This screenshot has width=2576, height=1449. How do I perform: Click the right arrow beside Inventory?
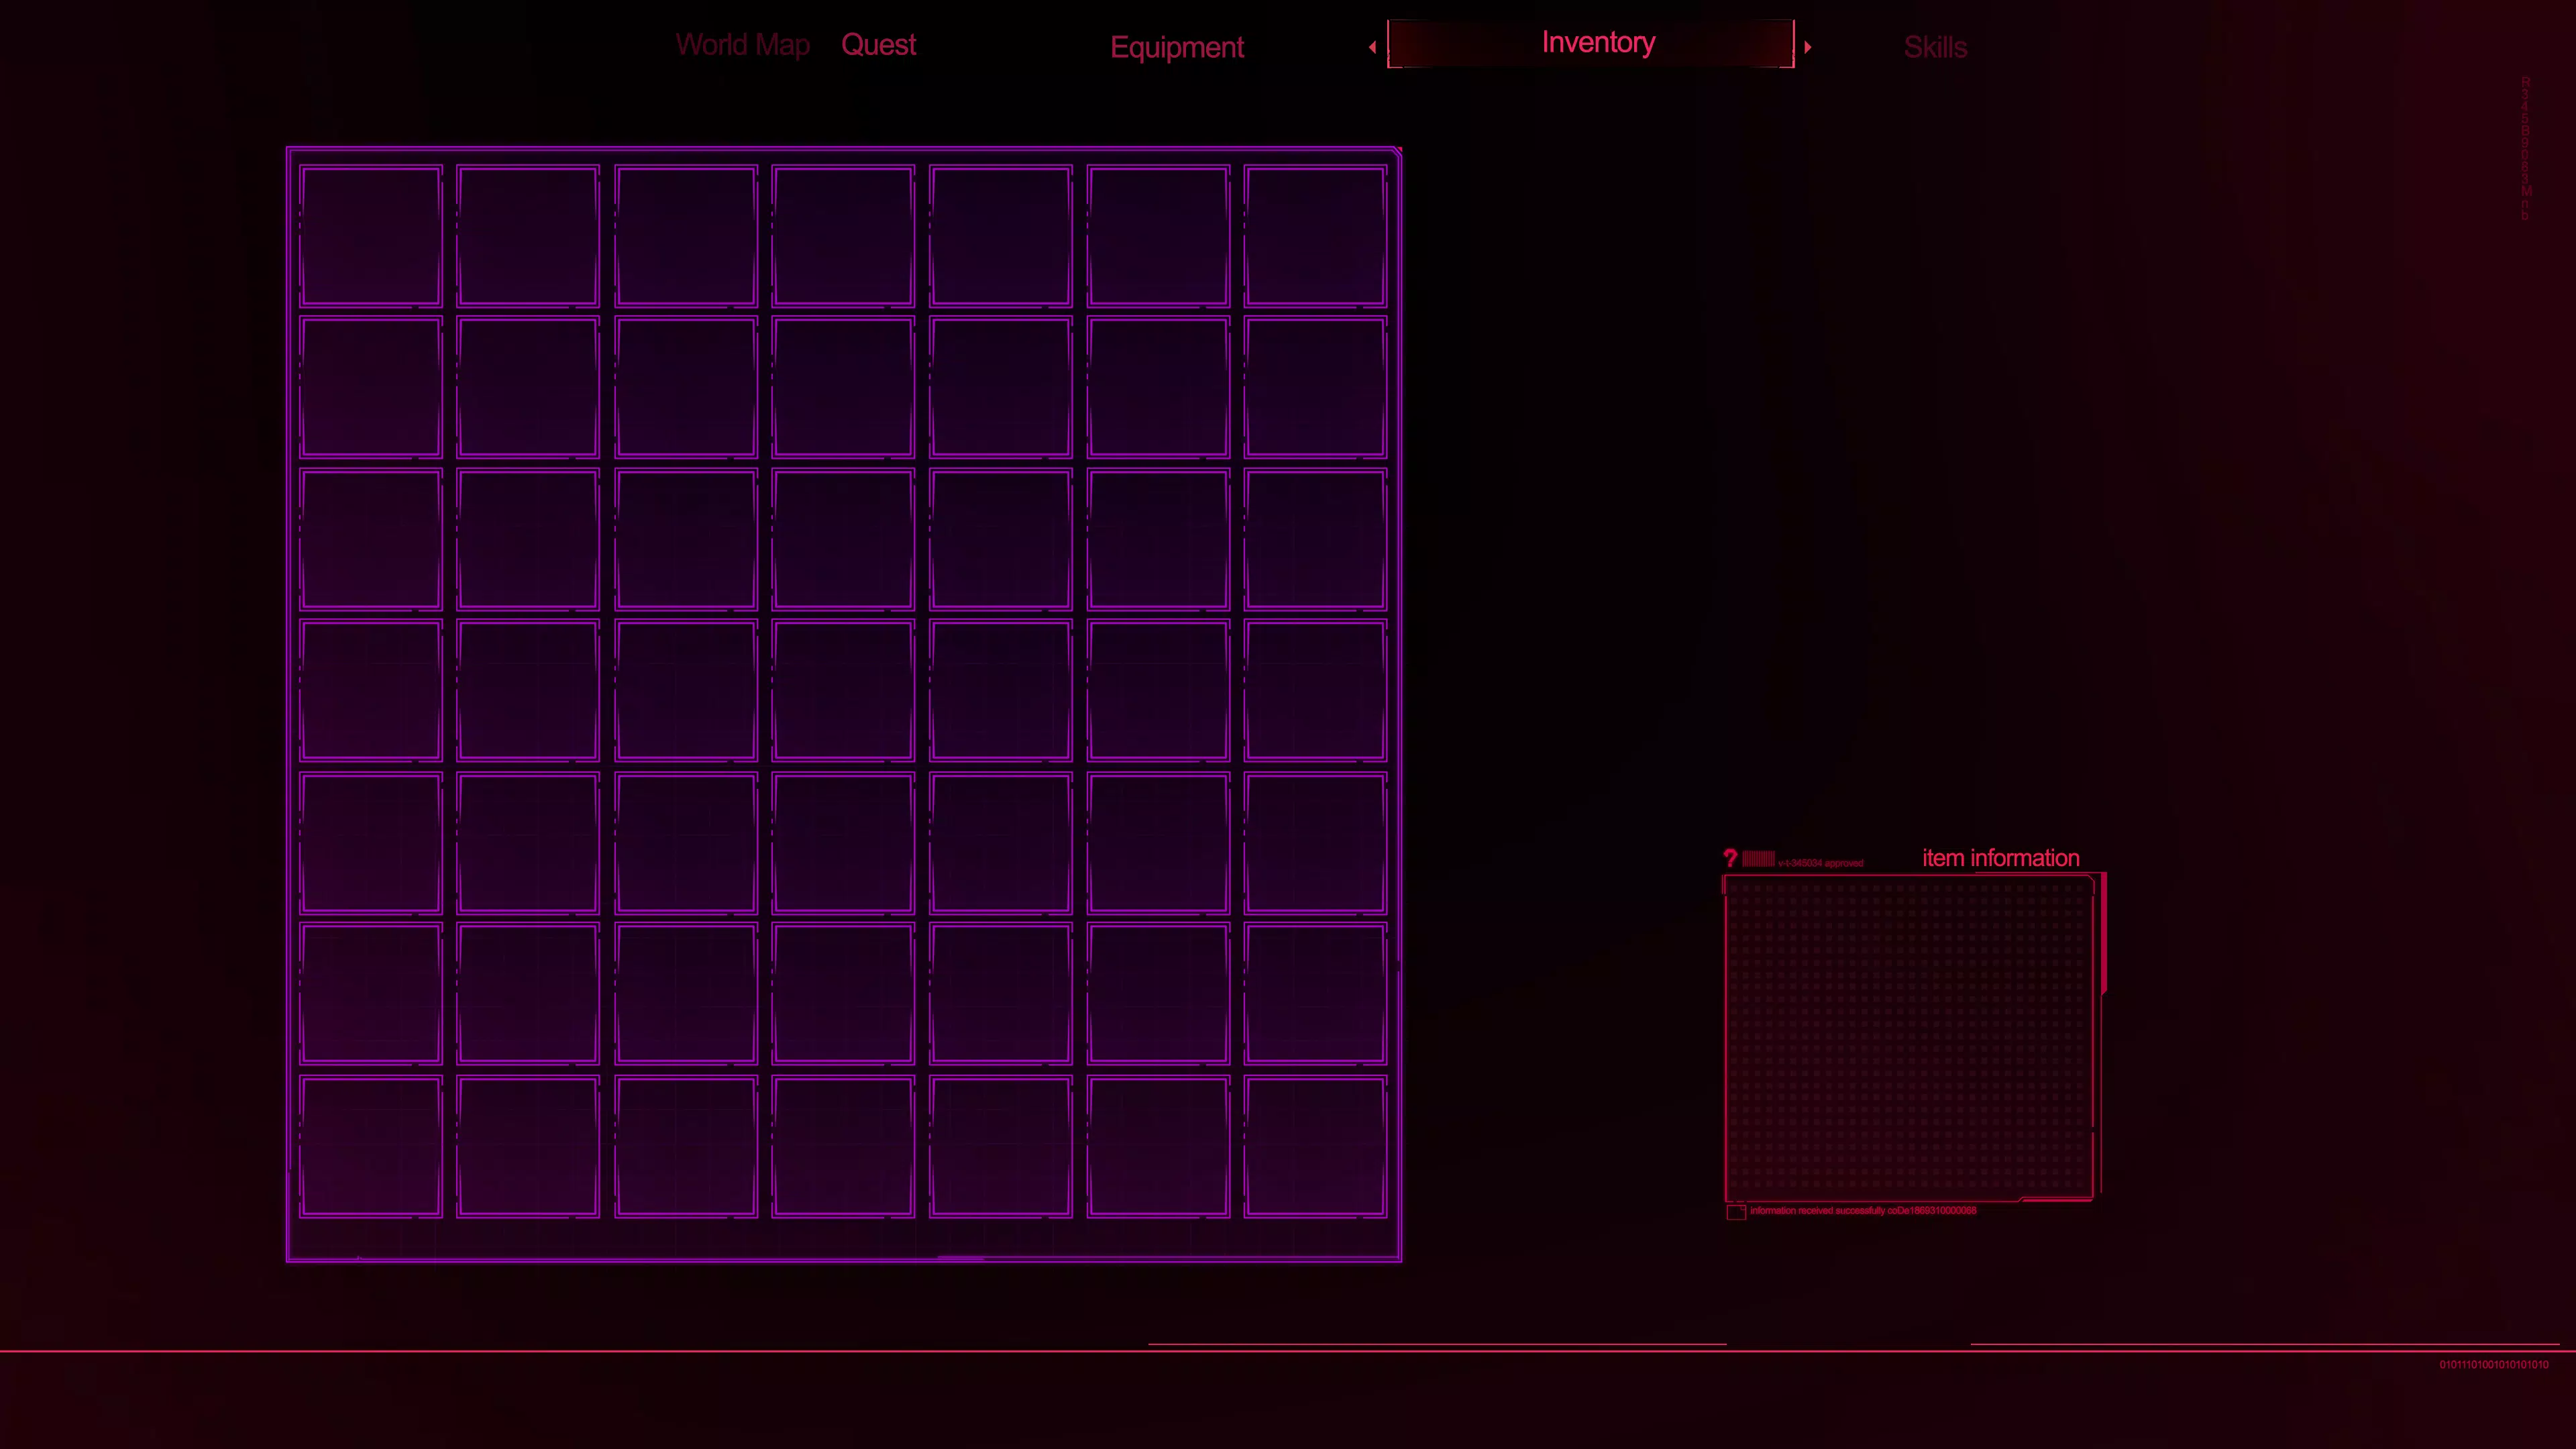tap(1808, 47)
